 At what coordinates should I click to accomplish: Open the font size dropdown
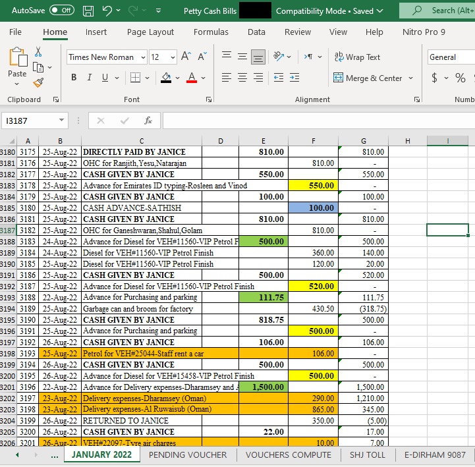point(173,57)
